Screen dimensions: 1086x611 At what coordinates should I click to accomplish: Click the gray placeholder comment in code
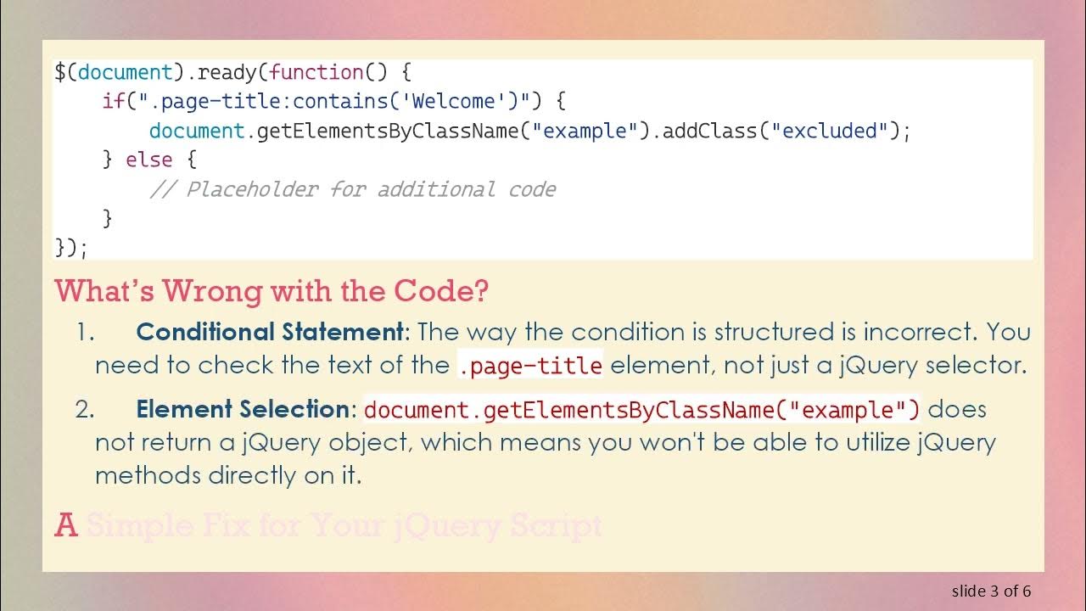353,189
